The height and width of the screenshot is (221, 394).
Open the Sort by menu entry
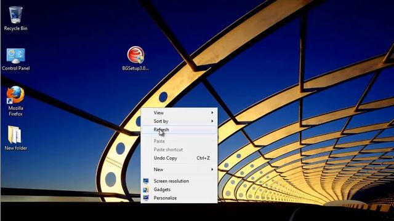[x=179, y=122]
